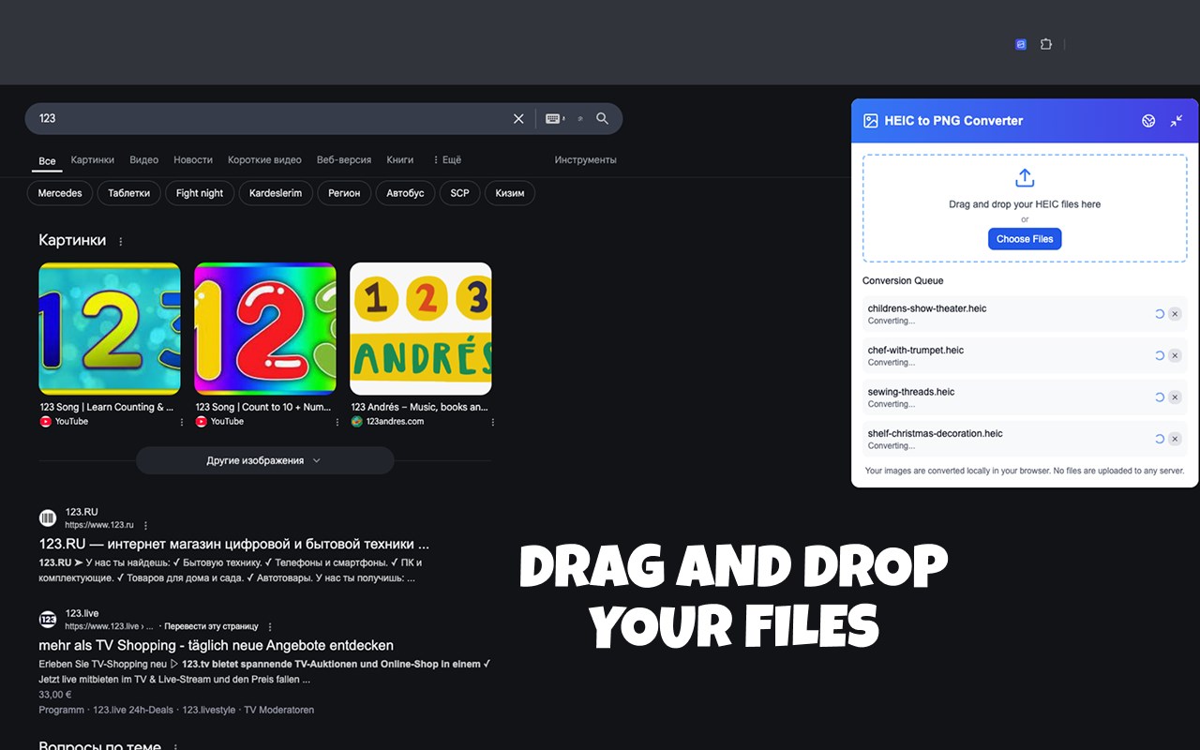The image size is (1200, 750).
Task: Select the Кизим suggestion chip
Action: pyautogui.click(x=510, y=193)
